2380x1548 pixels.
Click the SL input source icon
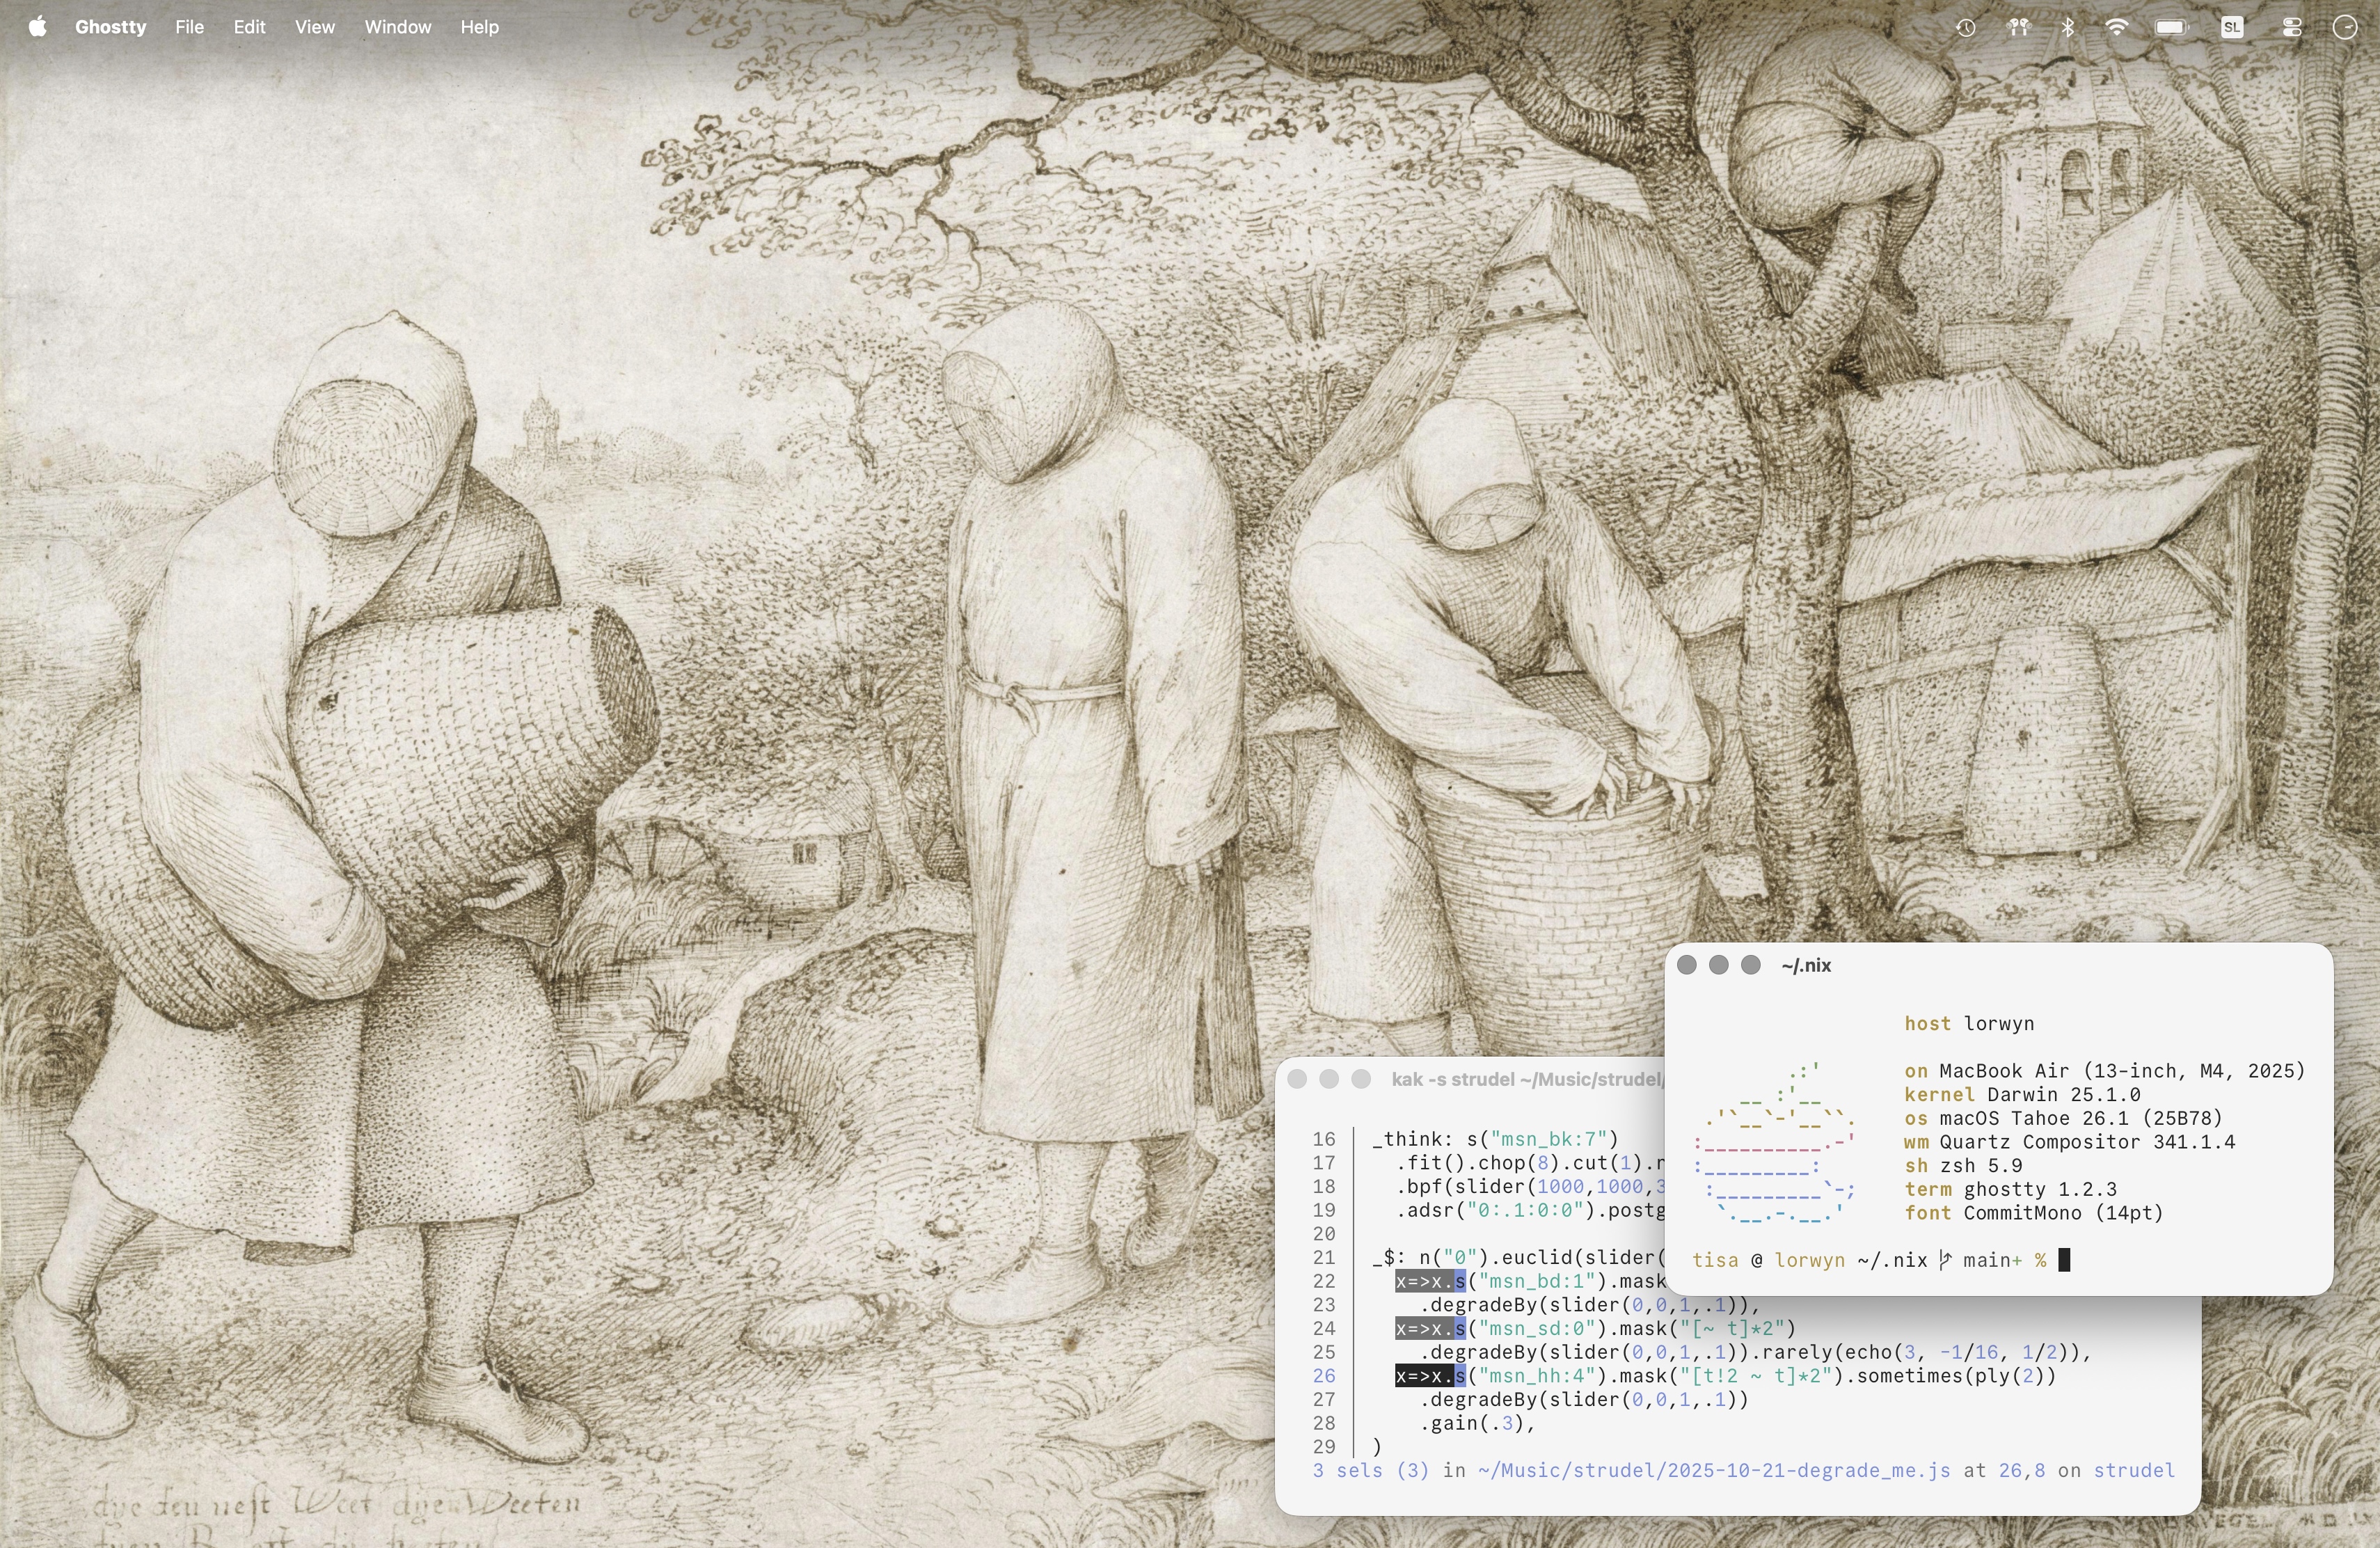pyautogui.click(x=2232, y=28)
